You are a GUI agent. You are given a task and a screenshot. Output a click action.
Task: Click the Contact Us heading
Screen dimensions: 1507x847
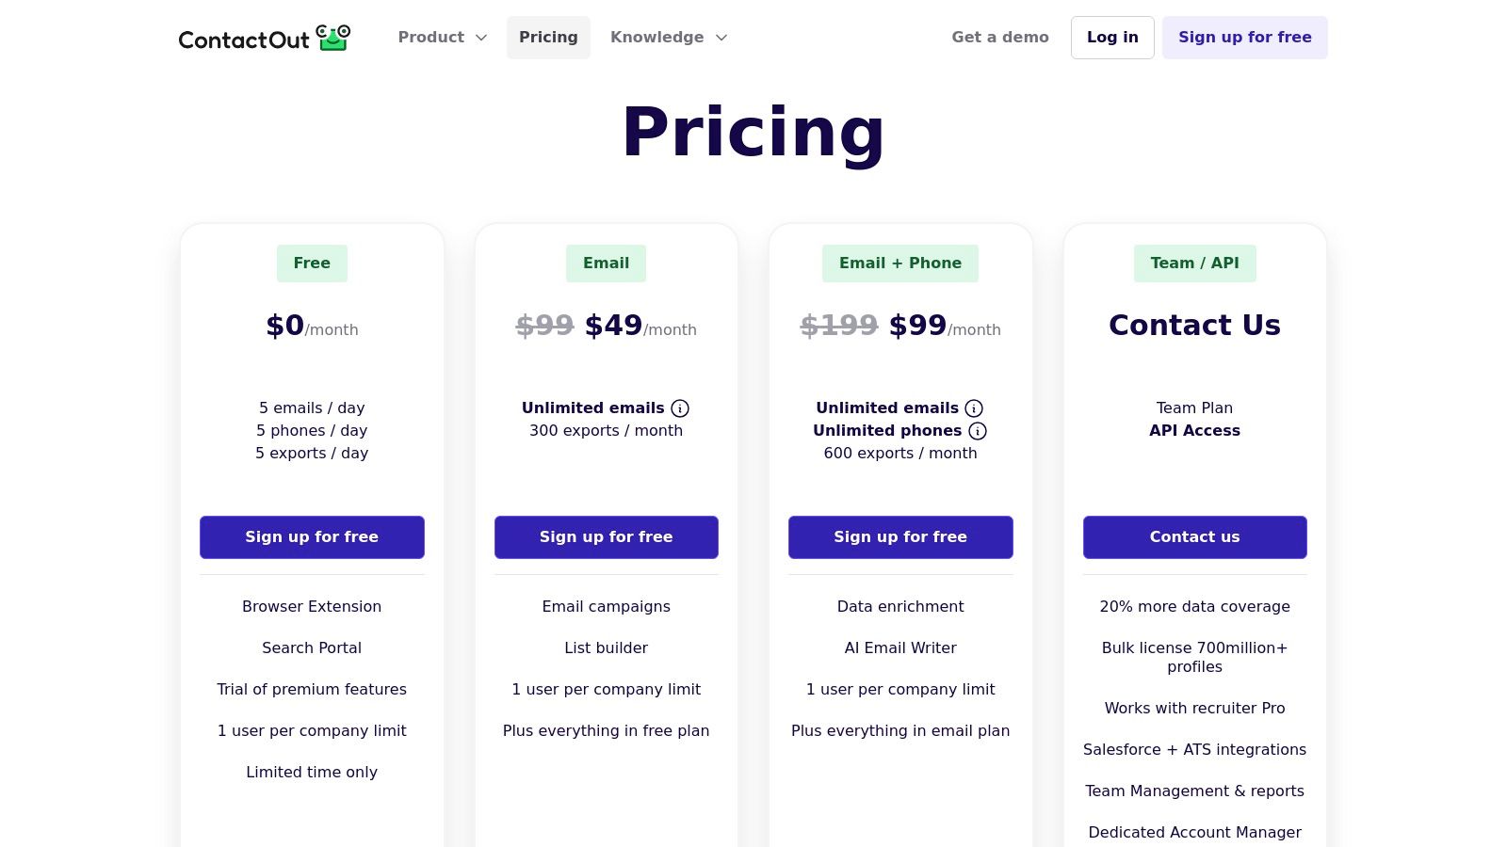[1194, 325]
